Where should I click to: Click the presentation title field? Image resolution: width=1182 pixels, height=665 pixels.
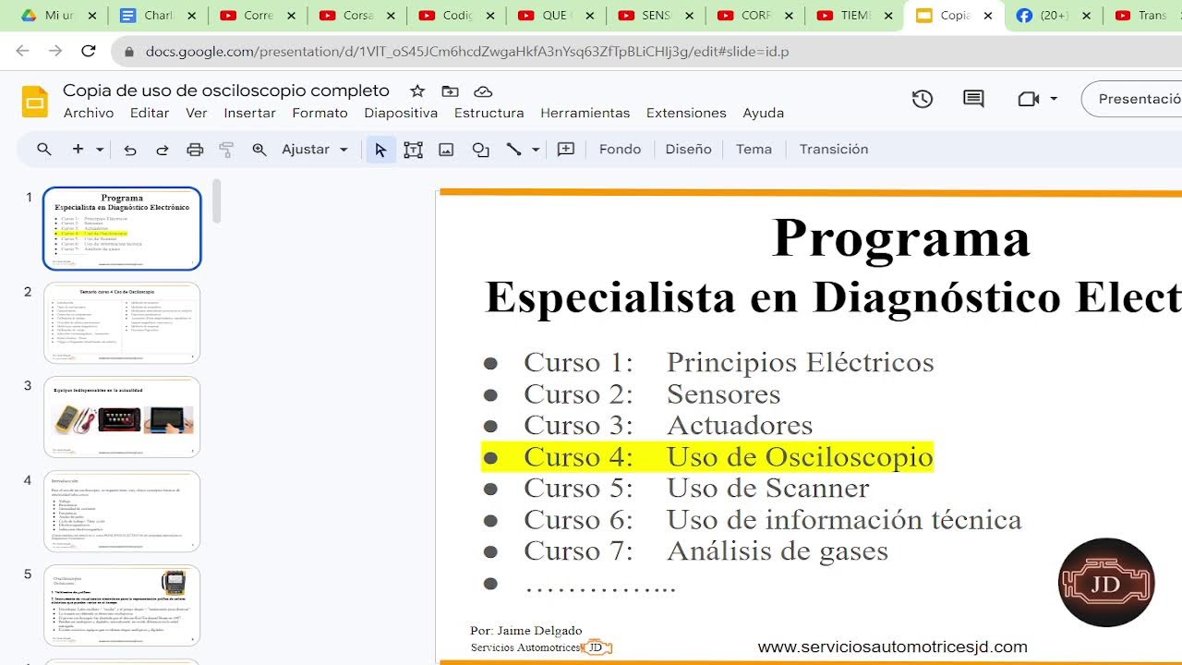tap(226, 91)
